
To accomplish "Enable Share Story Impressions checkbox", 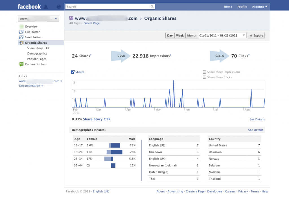I will pyautogui.click(x=204, y=72).
